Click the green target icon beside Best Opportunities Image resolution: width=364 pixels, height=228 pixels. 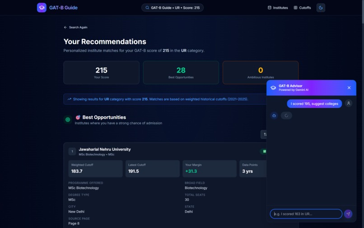tap(68, 119)
